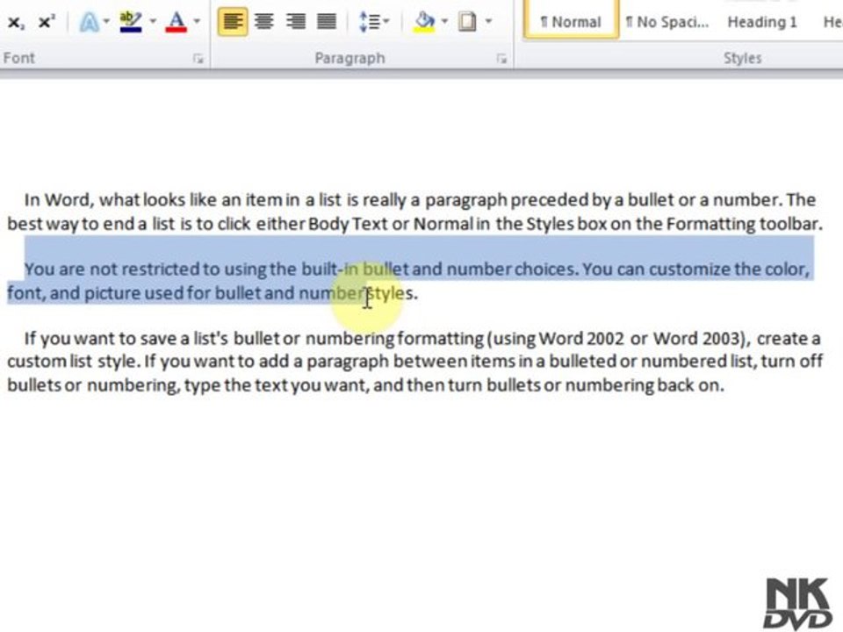This screenshot has height=632, width=843.
Task: Expand highlight color dropdown arrow
Action: click(153, 21)
